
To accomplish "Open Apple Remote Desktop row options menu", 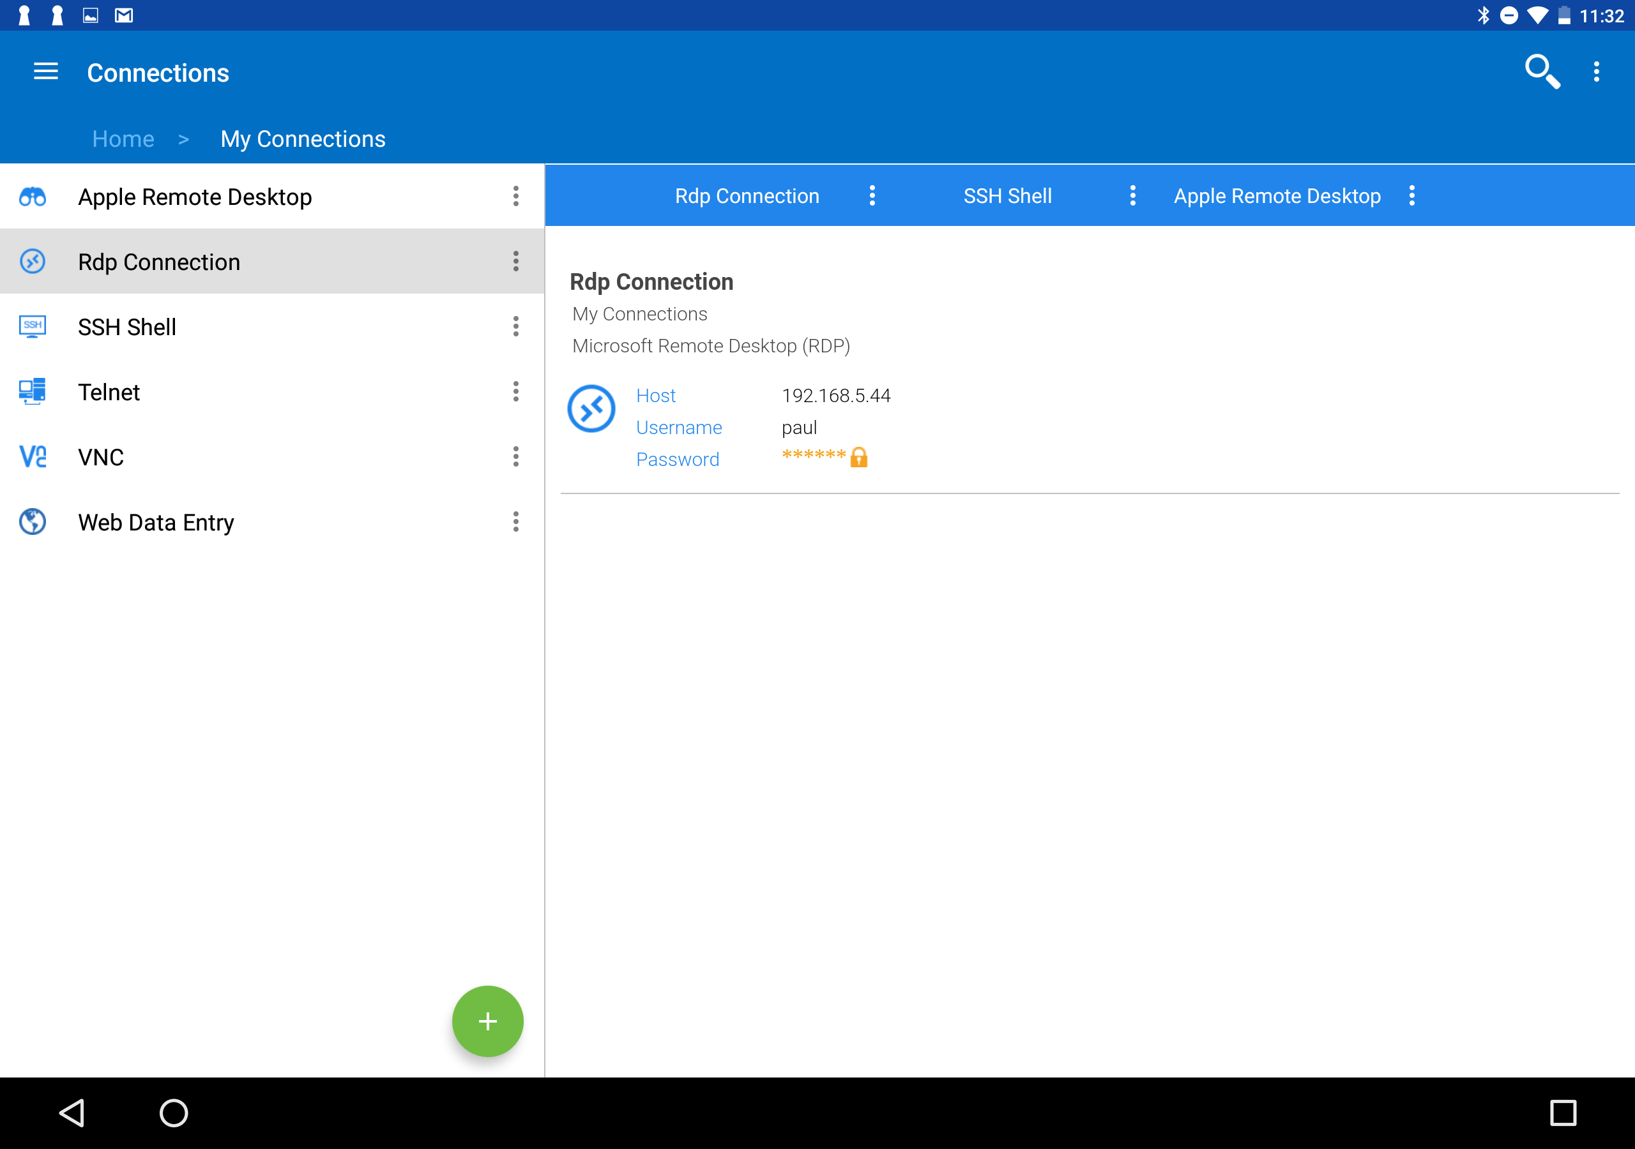I will [516, 197].
